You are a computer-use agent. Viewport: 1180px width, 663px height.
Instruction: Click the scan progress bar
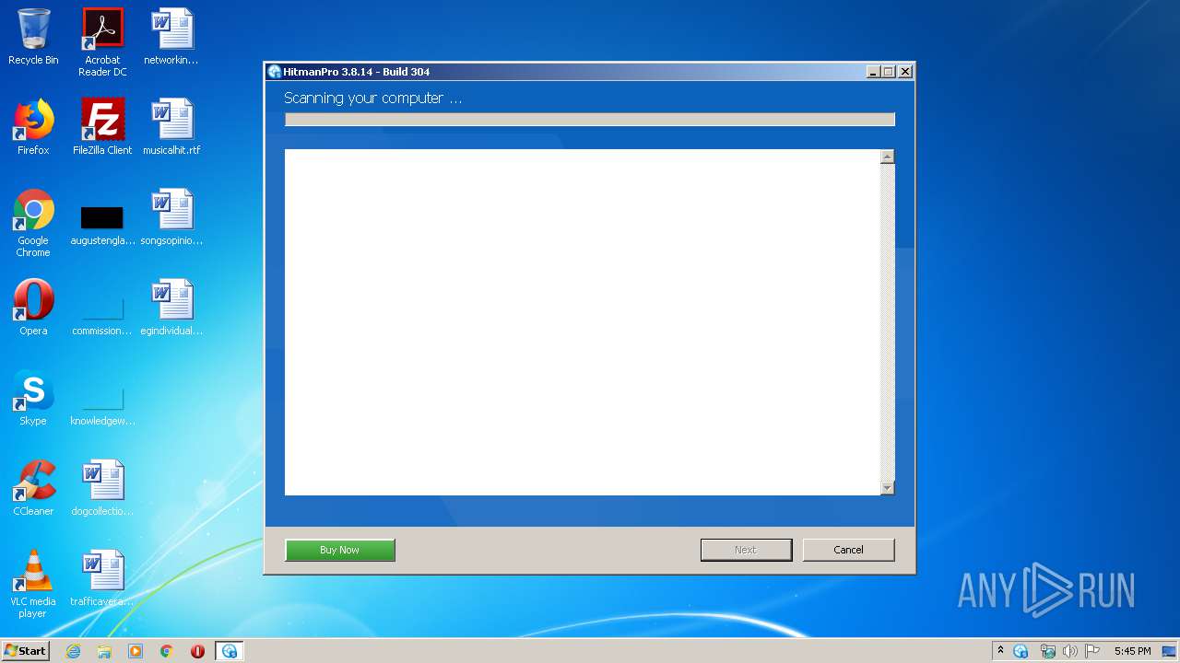590,120
